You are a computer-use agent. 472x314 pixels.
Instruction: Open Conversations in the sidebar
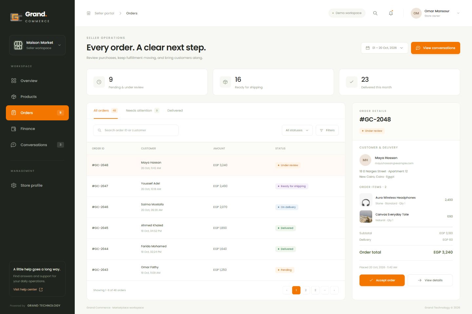pyautogui.click(x=37, y=145)
